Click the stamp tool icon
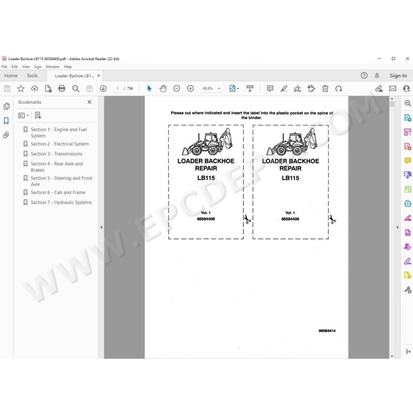 (x=311, y=88)
